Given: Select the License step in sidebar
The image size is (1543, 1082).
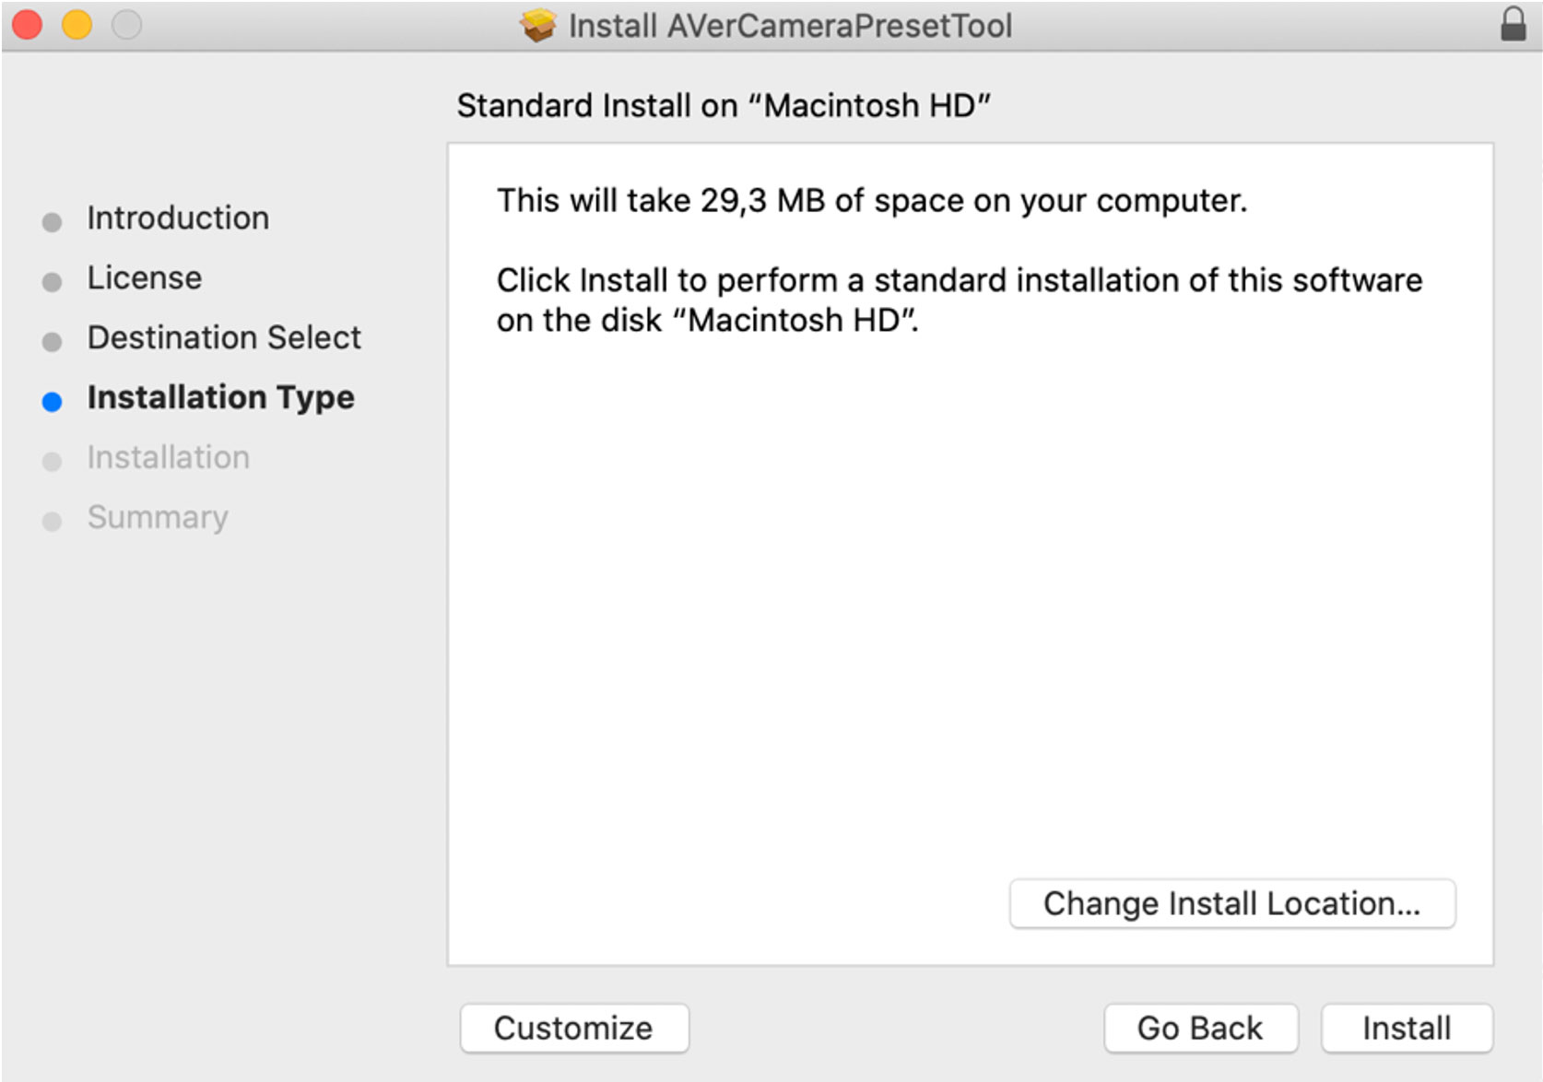Looking at the screenshot, I should pyautogui.click(x=145, y=278).
